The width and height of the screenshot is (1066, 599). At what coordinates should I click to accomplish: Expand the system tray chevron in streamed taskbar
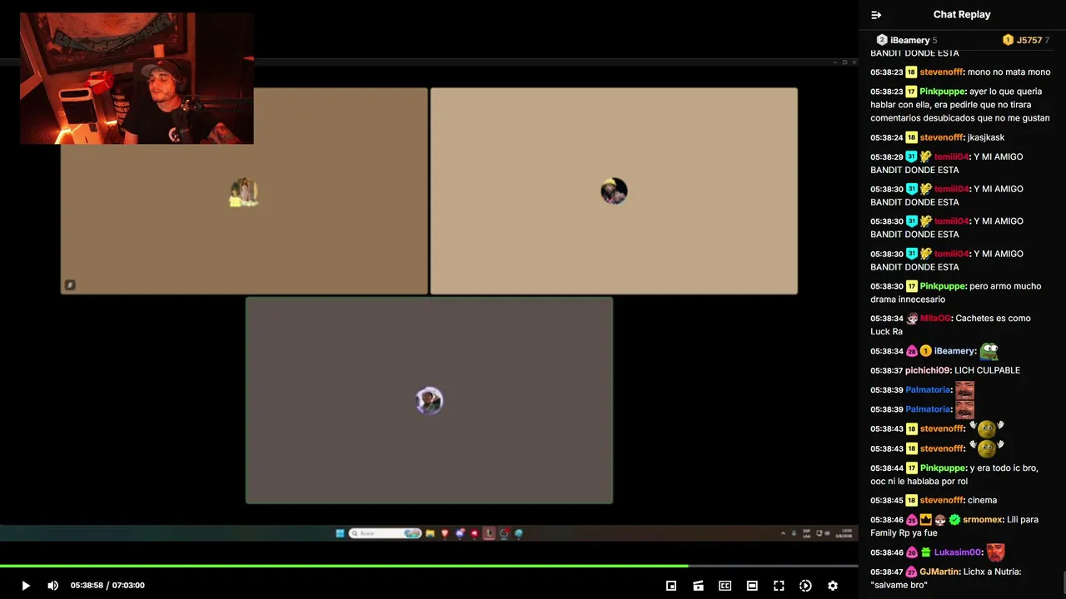click(783, 533)
